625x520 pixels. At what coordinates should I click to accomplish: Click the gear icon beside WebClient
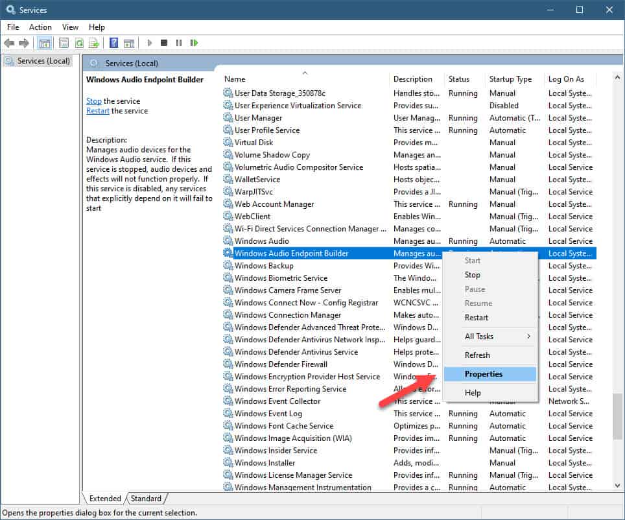[x=228, y=216]
